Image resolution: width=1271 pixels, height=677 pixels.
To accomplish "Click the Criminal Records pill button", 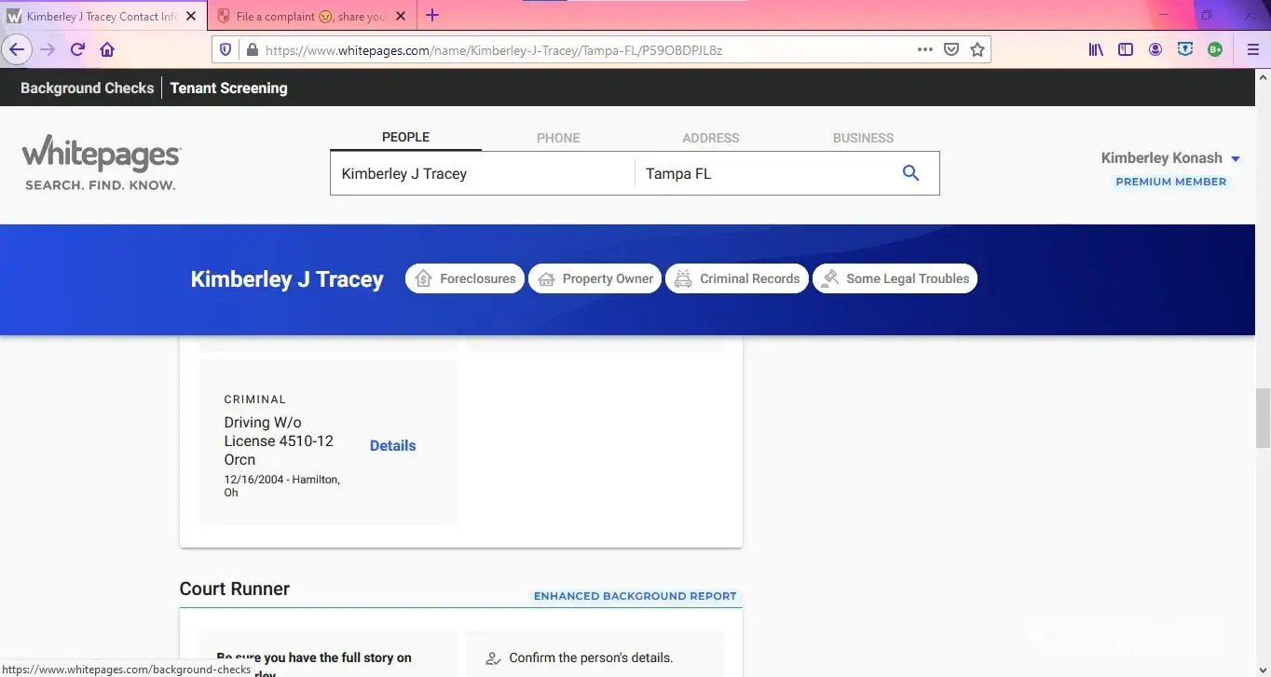I will [x=737, y=278].
